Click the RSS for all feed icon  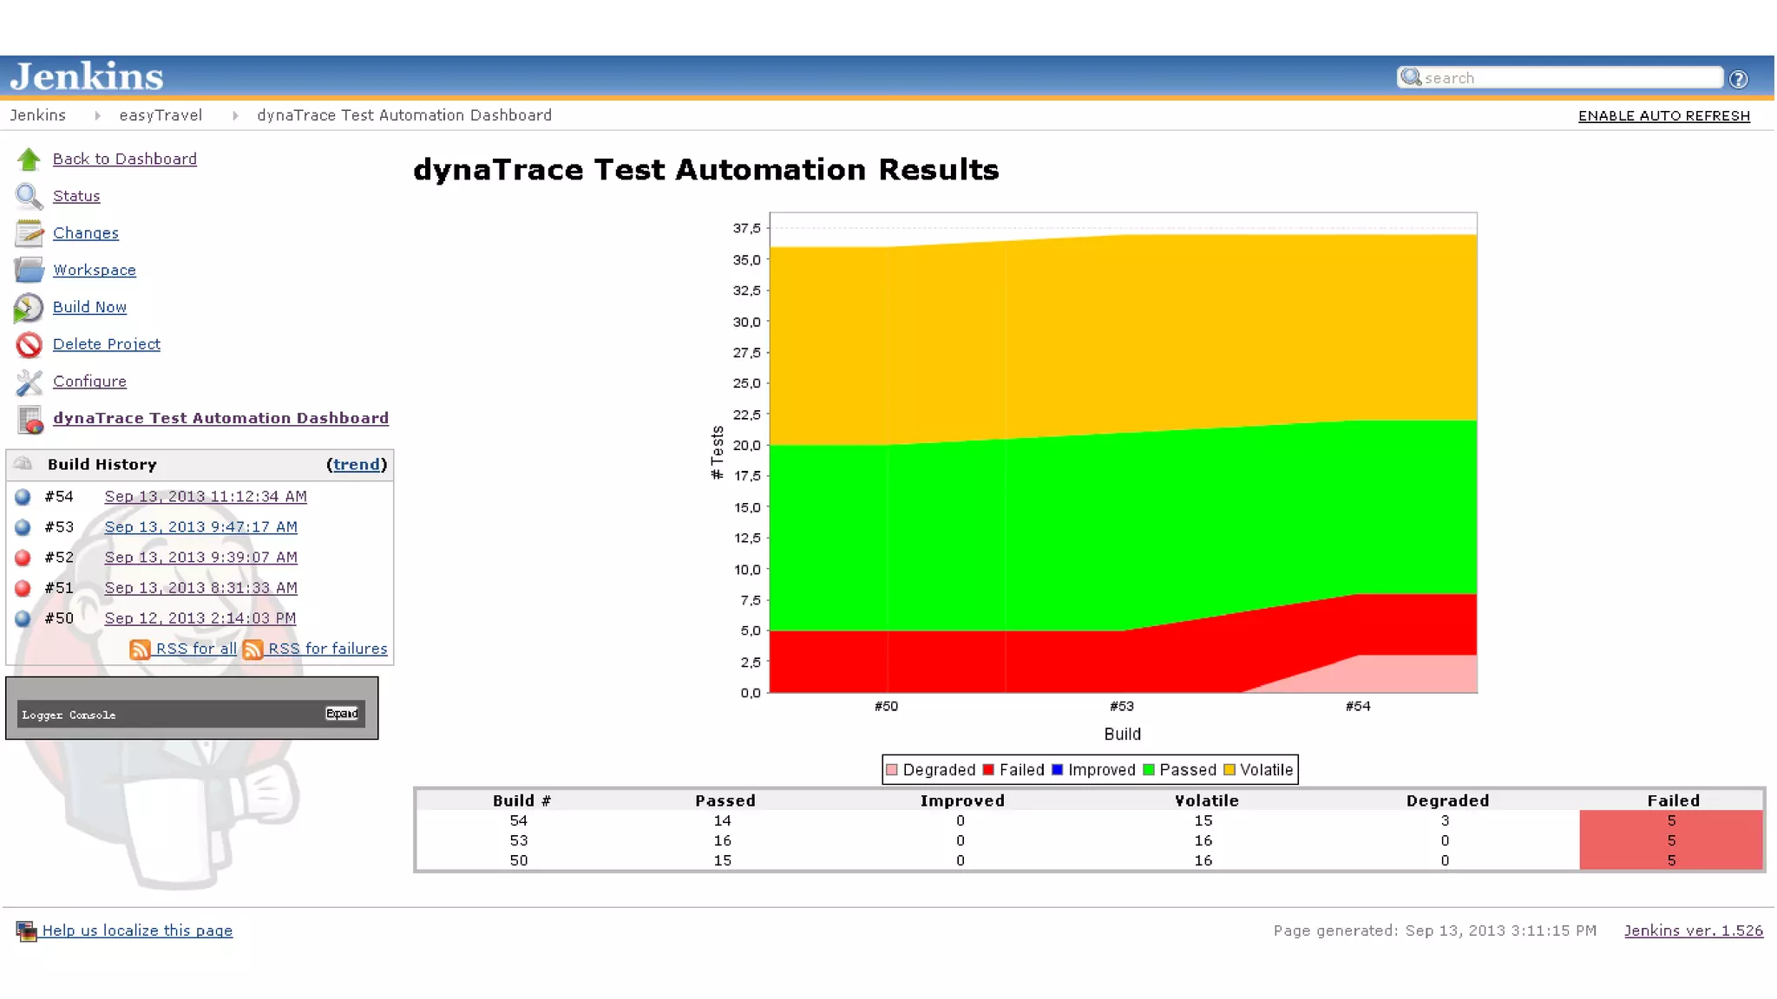point(140,650)
